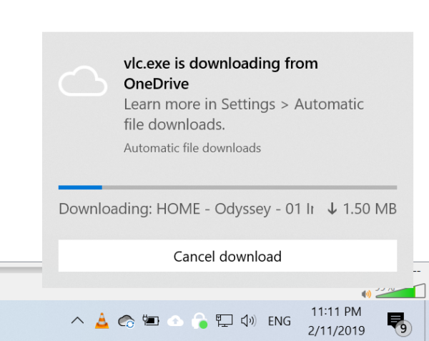Expand the hidden tray icons chevron
Image resolution: width=429 pixels, height=341 pixels.
pos(77,320)
